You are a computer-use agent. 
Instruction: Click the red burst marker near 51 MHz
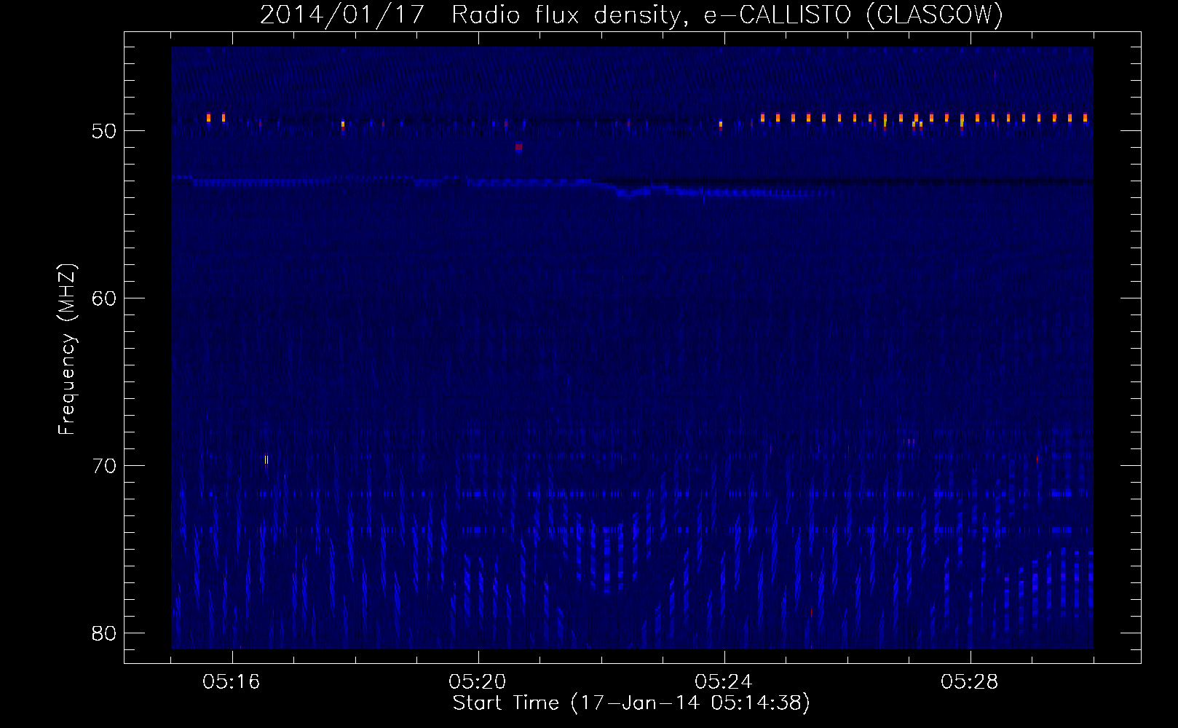[518, 147]
